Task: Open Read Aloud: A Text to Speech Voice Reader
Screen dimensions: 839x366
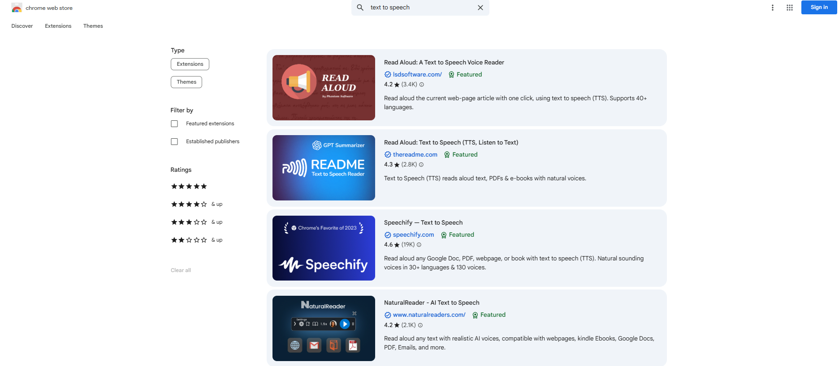Action: (x=444, y=62)
